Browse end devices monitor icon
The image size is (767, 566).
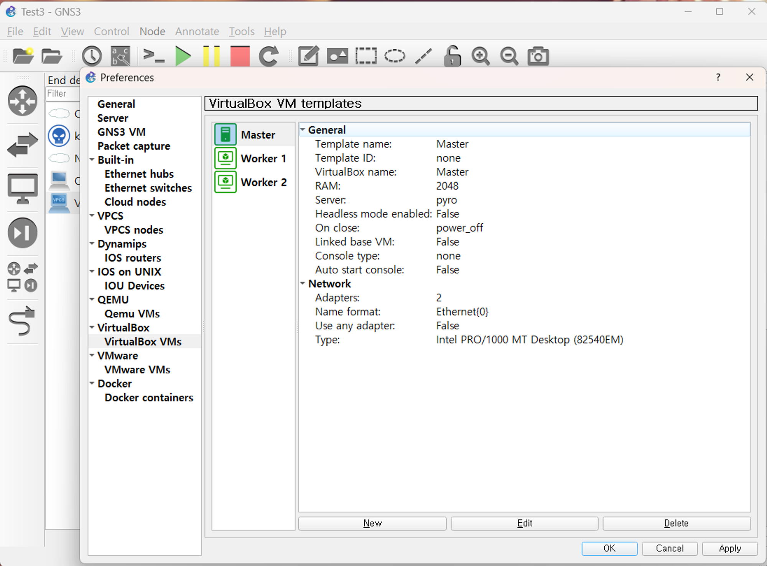coord(23,189)
